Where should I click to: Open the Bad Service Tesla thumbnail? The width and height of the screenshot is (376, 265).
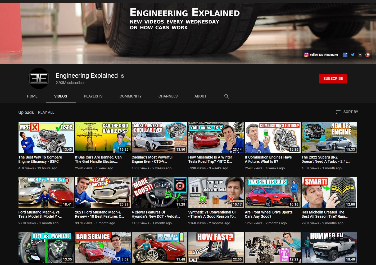(103, 247)
